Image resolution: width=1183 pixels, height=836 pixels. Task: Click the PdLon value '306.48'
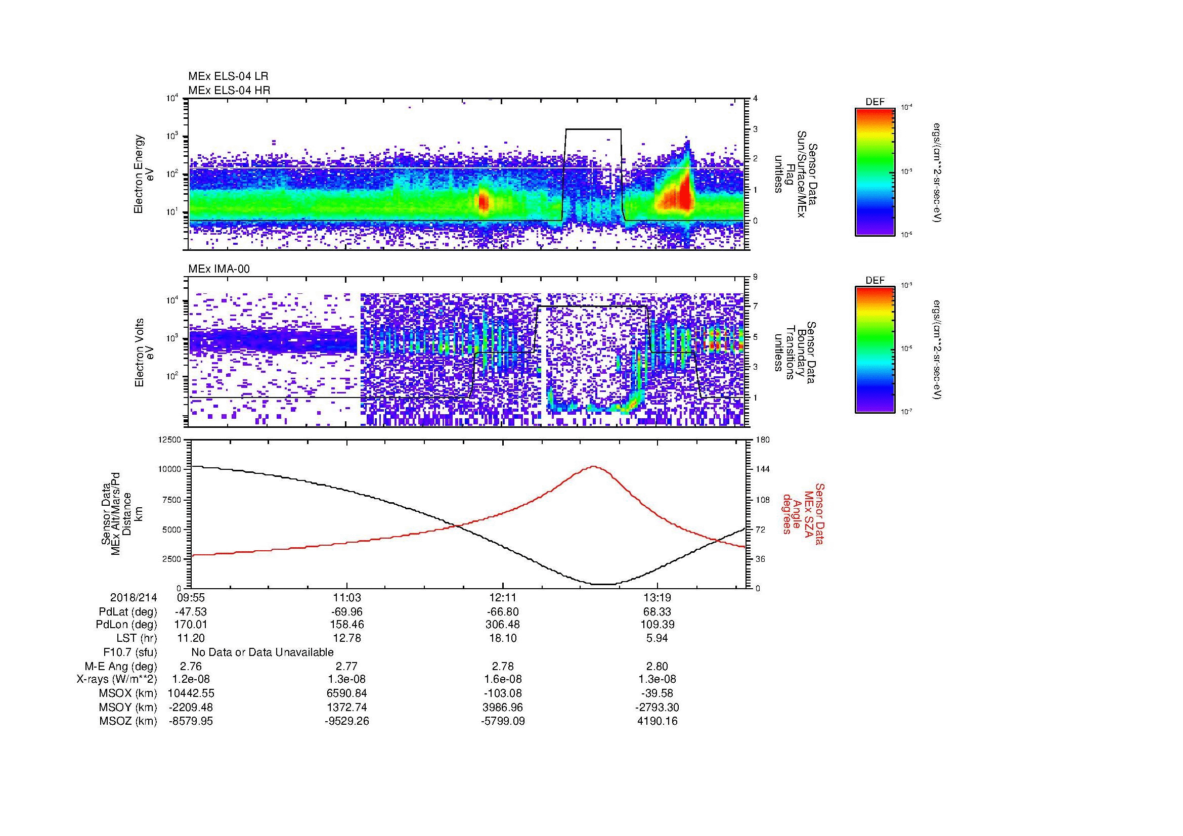coord(502,625)
